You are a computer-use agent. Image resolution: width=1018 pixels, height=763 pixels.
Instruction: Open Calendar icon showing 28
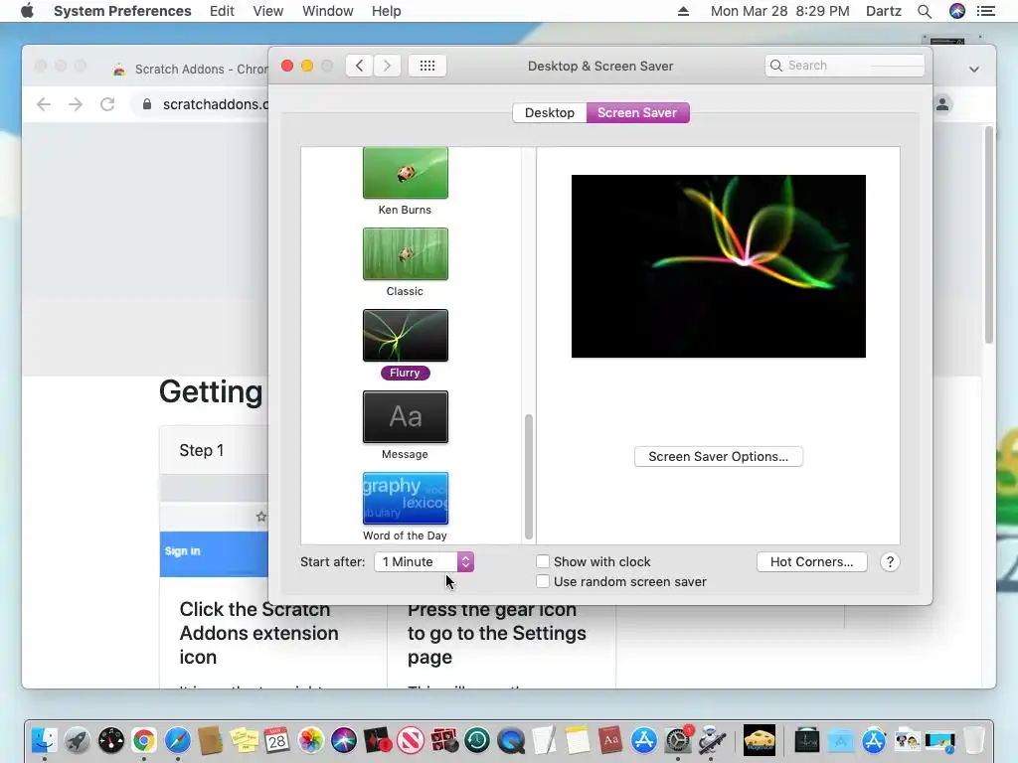(x=277, y=739)
